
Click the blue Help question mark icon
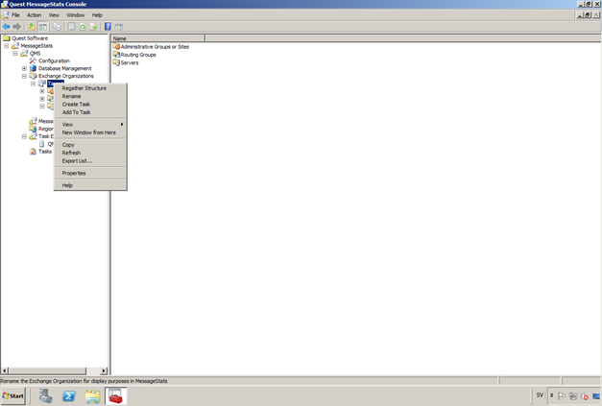click(x=108, y=27)
